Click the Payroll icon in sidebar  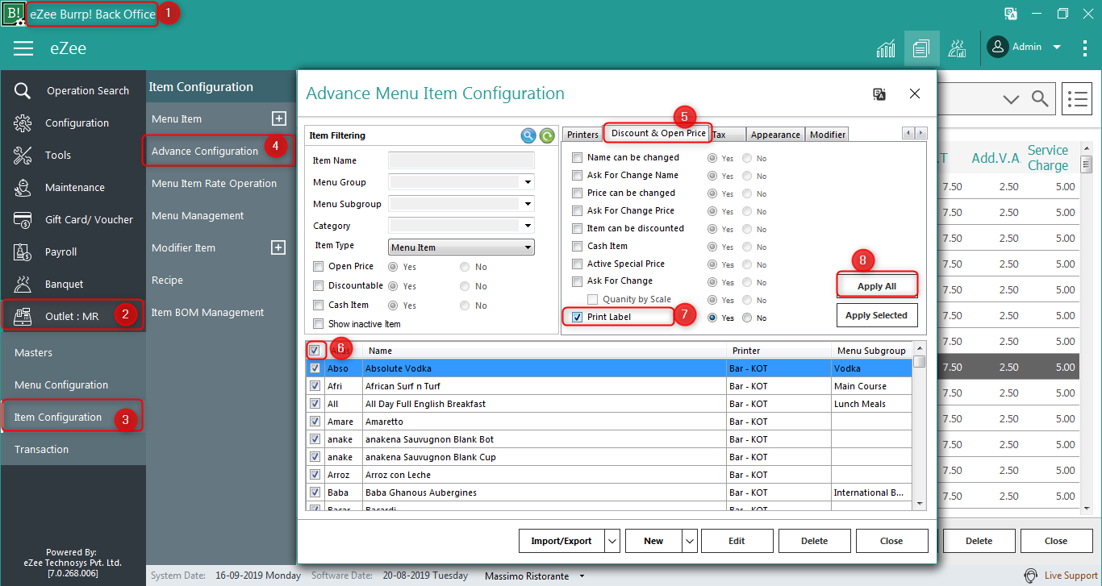point(23,252)
